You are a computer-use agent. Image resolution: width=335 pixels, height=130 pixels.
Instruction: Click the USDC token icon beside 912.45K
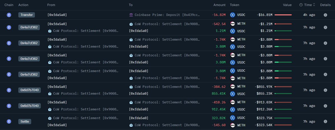coord(232,110)
